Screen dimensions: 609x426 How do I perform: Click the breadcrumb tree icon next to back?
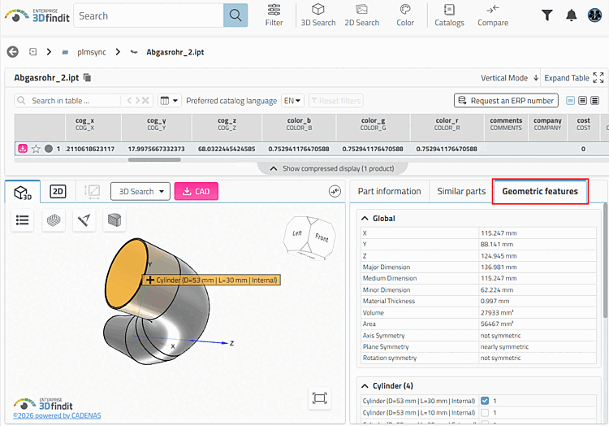point(33,51)
